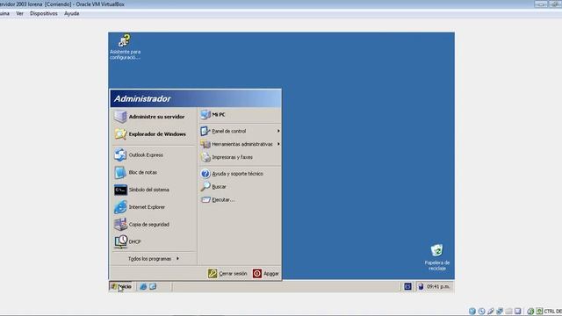Click VirtualBox shared folders status icon
The width and height of the screenshot is (562, 316).
(x=508, y=312)
